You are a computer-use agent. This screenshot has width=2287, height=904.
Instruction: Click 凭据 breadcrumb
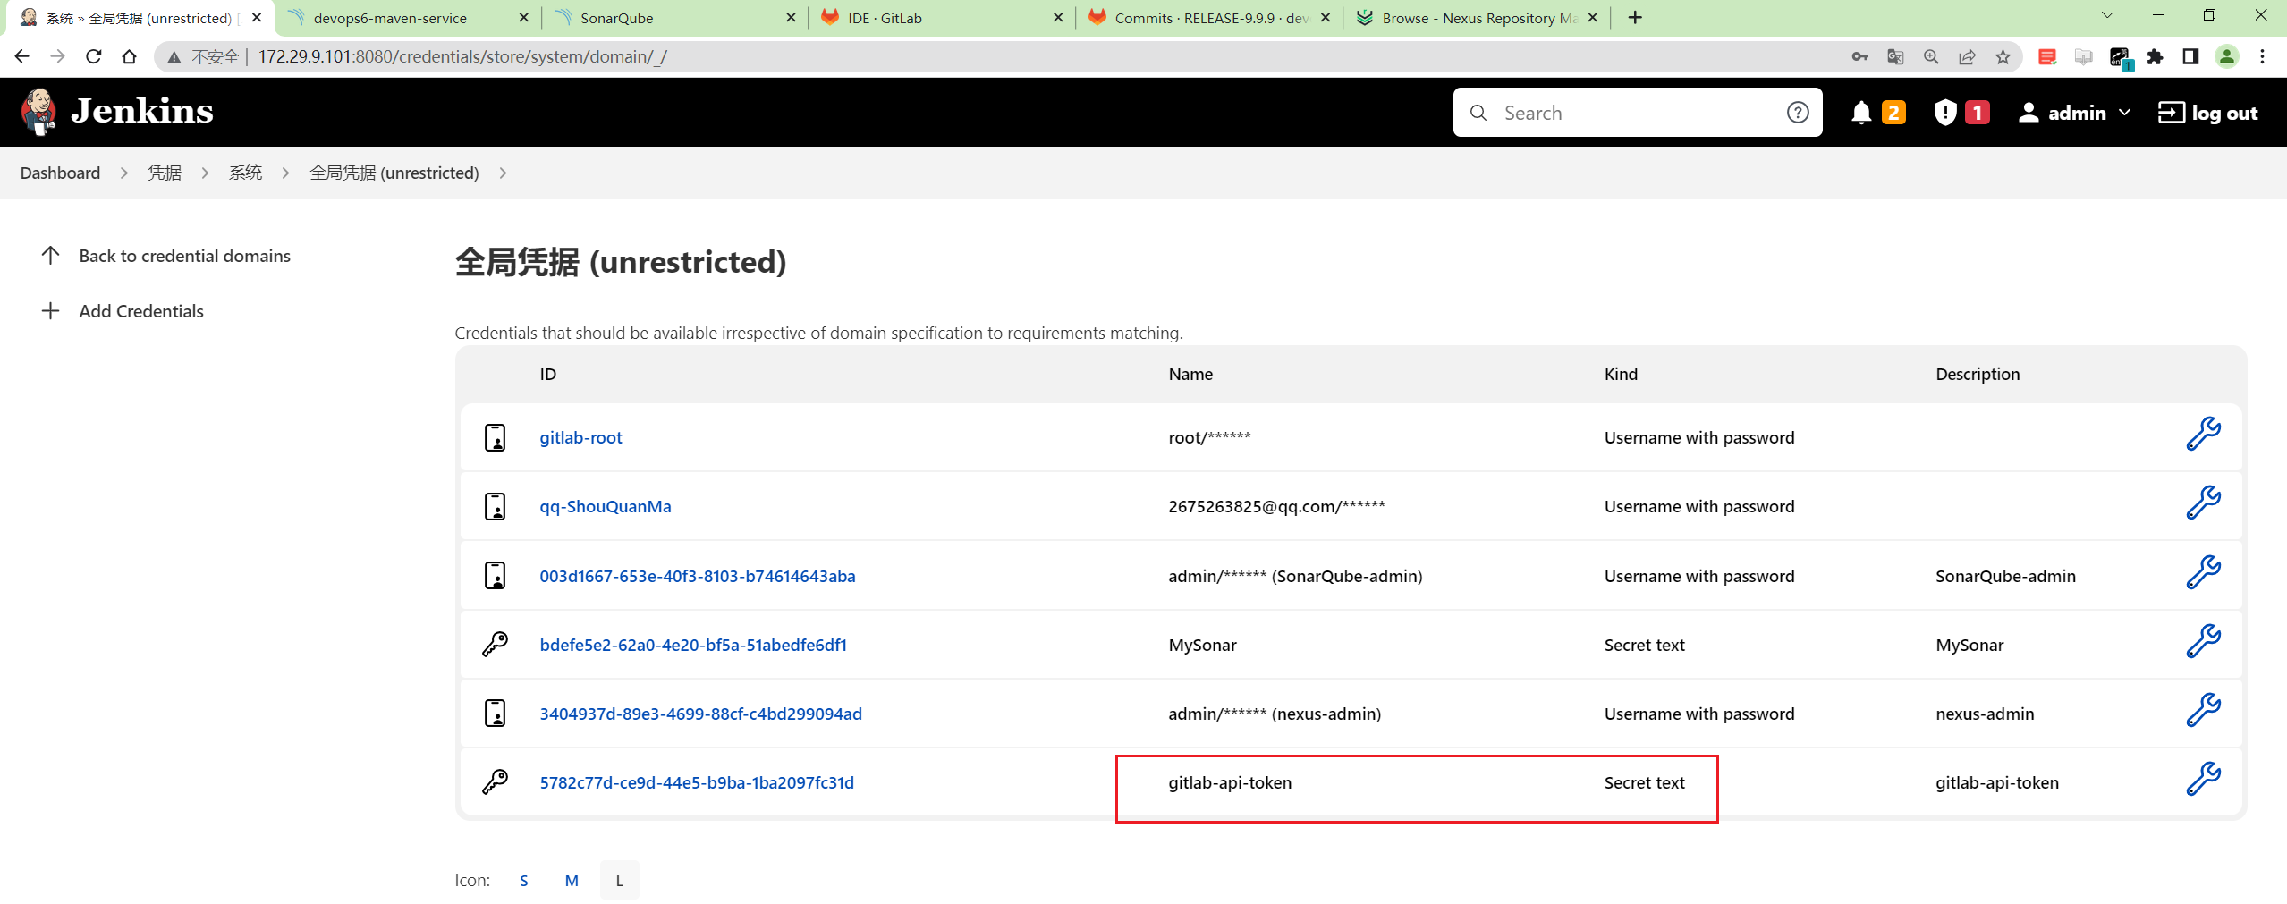(165, 173)
